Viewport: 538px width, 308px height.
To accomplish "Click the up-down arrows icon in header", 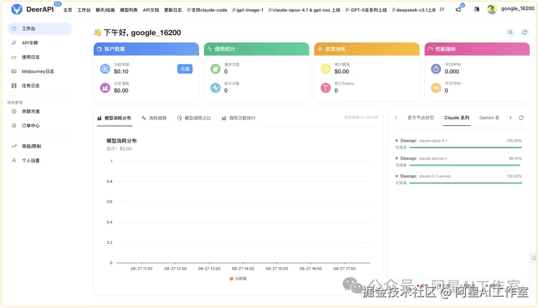I will pyautogui.click(x=442, y=9).
